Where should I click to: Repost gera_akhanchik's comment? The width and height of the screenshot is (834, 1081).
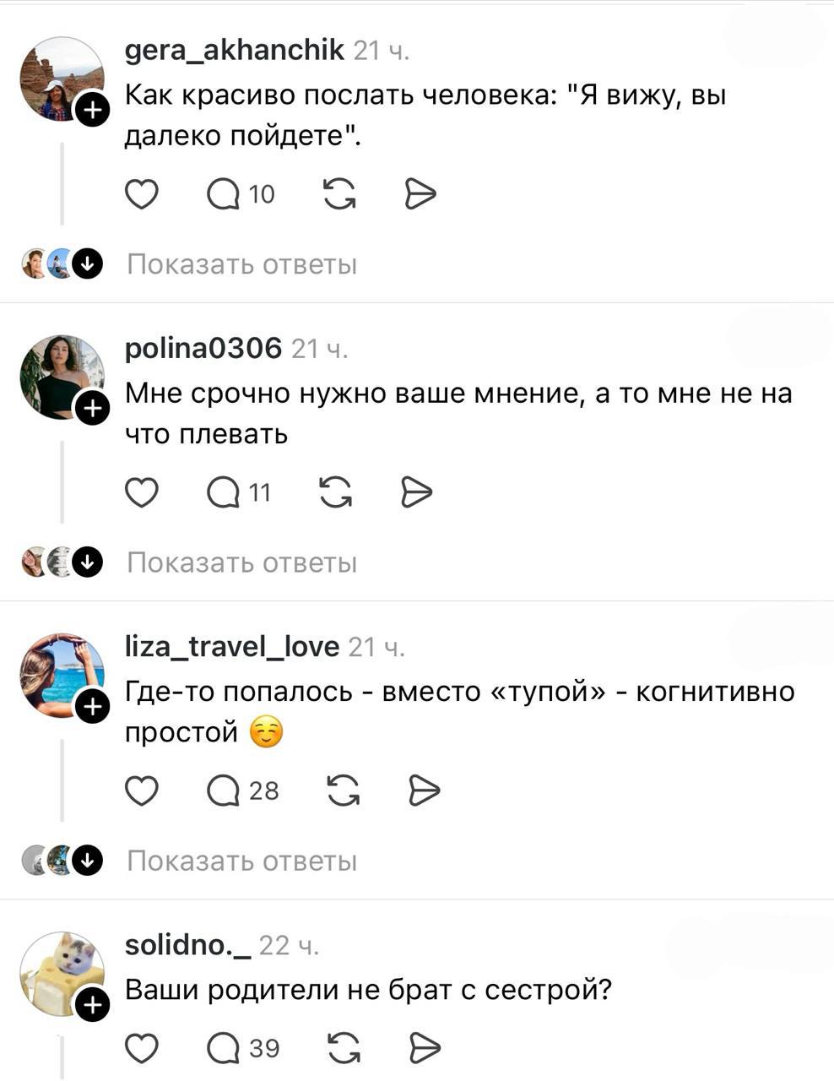[339, 194]
